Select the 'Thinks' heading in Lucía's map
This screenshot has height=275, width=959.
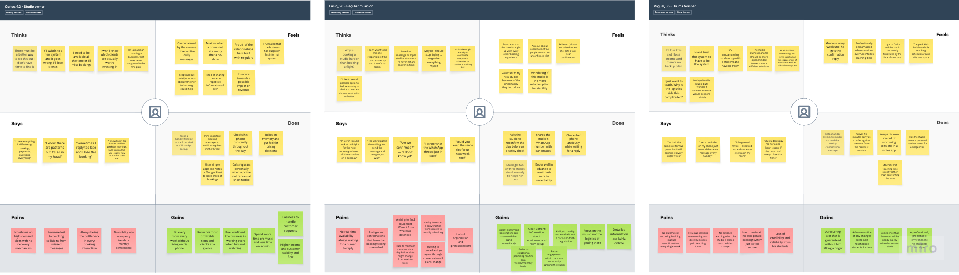point(344,35)
